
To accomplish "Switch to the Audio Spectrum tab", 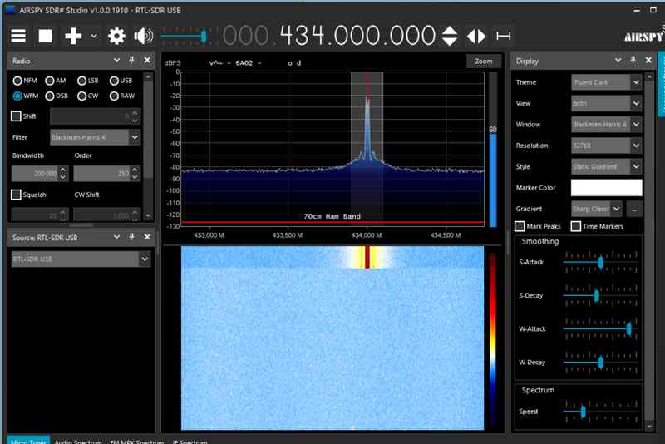I will (78, 441).
